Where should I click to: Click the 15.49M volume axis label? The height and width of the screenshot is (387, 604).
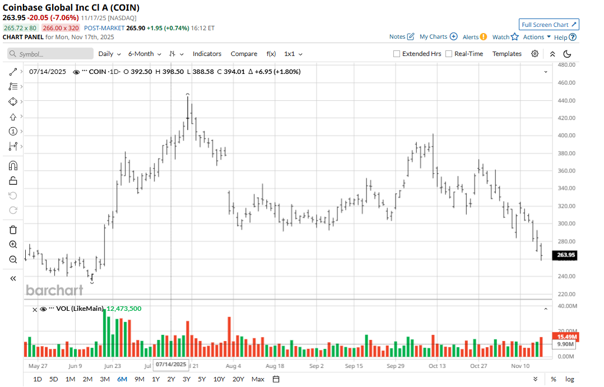tap(565, 337)
